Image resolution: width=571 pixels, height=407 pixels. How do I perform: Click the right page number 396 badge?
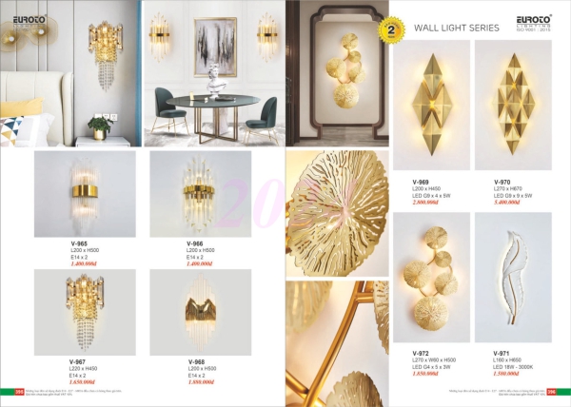coord(551,392)
